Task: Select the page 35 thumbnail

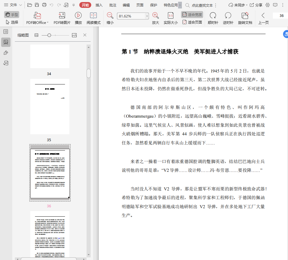Action: click(x=50, y=107)
